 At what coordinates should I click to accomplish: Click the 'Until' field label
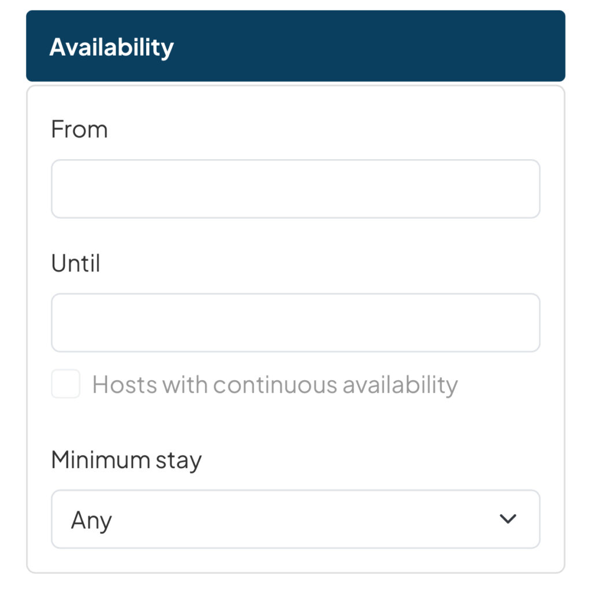click(76, 263)
